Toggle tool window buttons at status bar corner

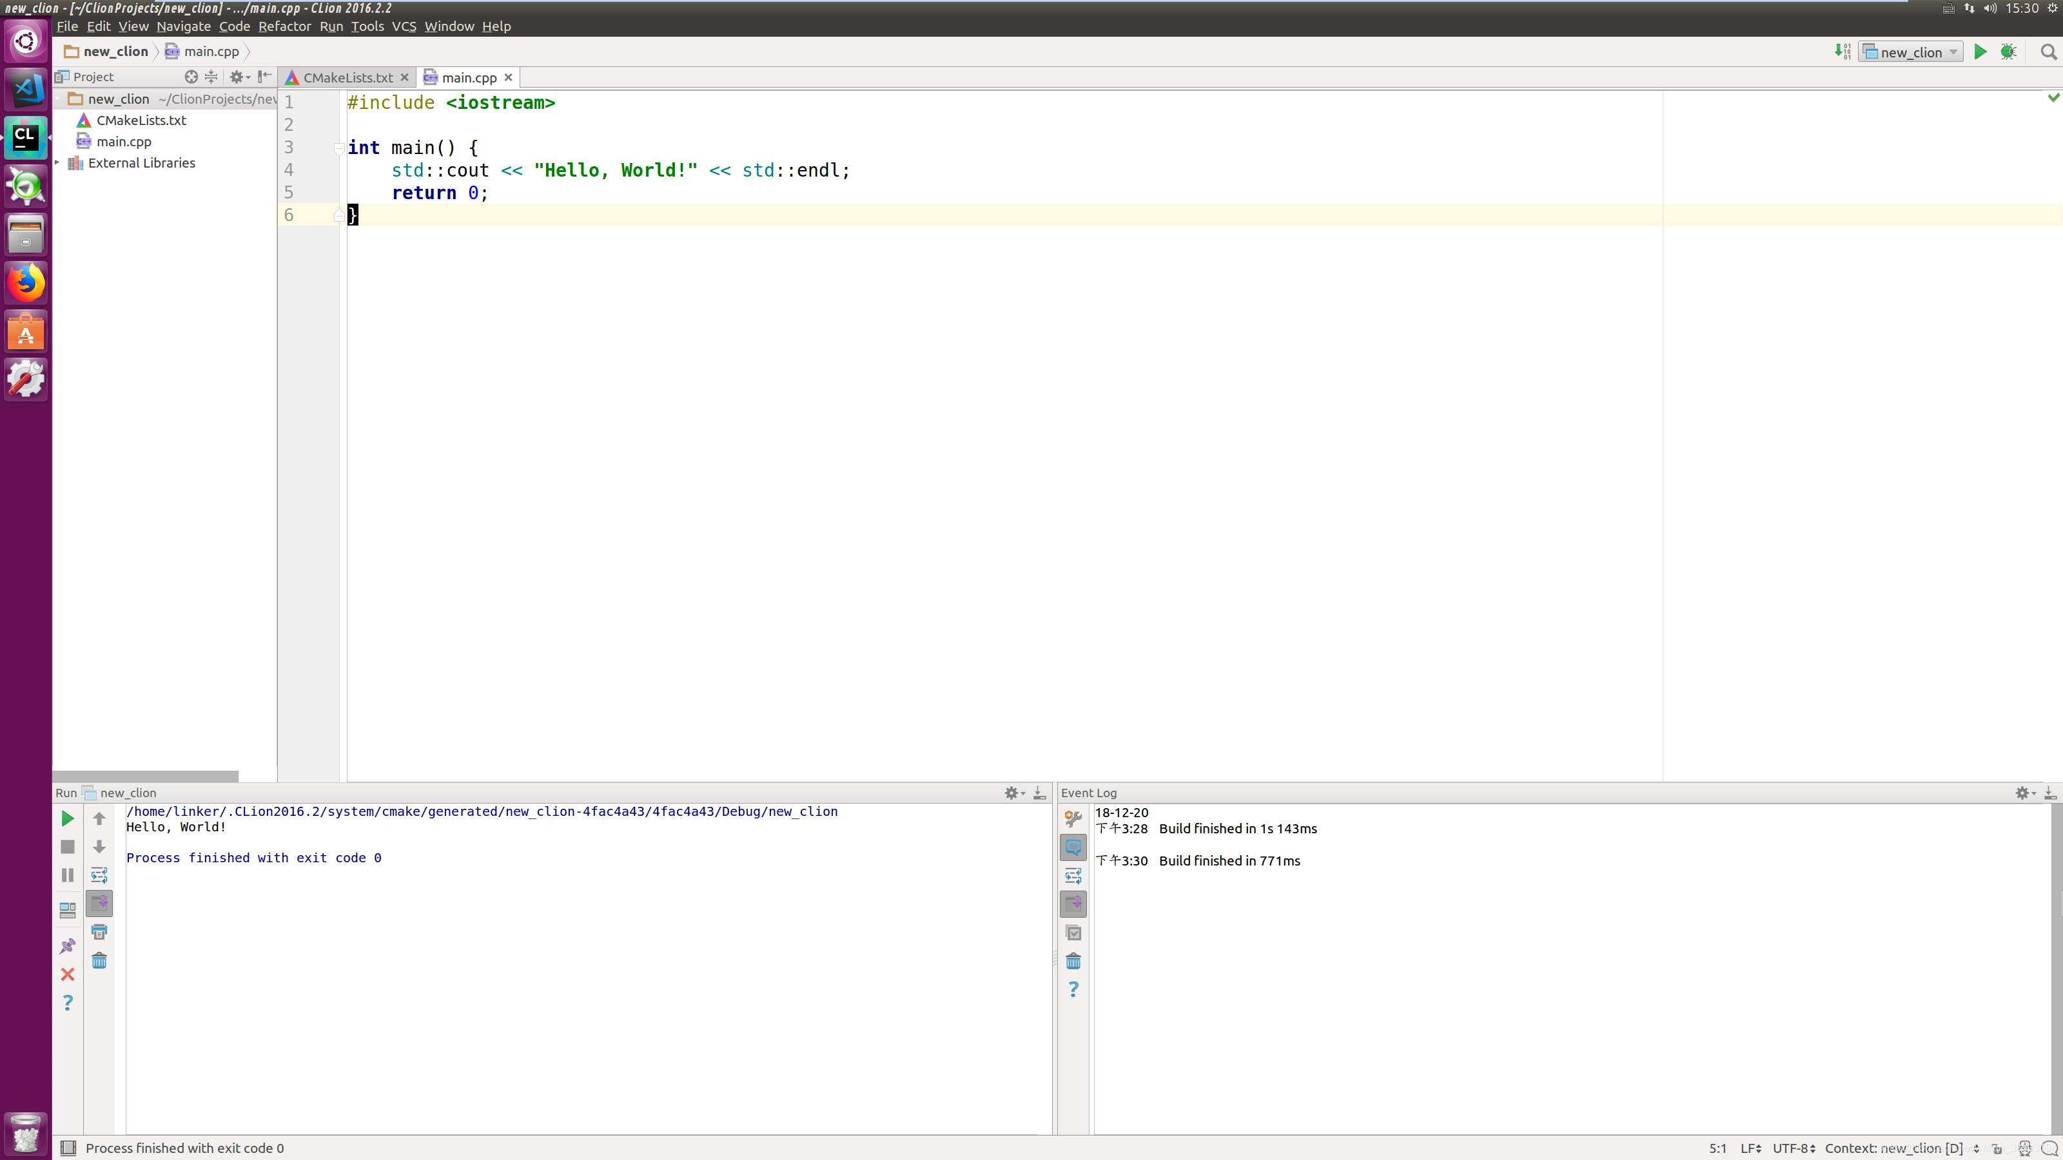coord(69,1148)
